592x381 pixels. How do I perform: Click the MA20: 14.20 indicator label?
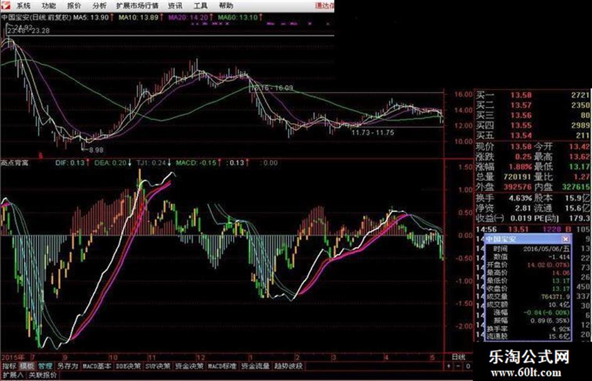(x=188, y=18)
